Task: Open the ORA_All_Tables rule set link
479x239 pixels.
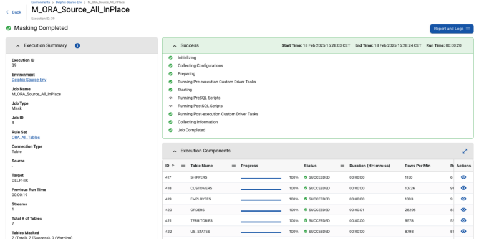Action: (26, 138)
